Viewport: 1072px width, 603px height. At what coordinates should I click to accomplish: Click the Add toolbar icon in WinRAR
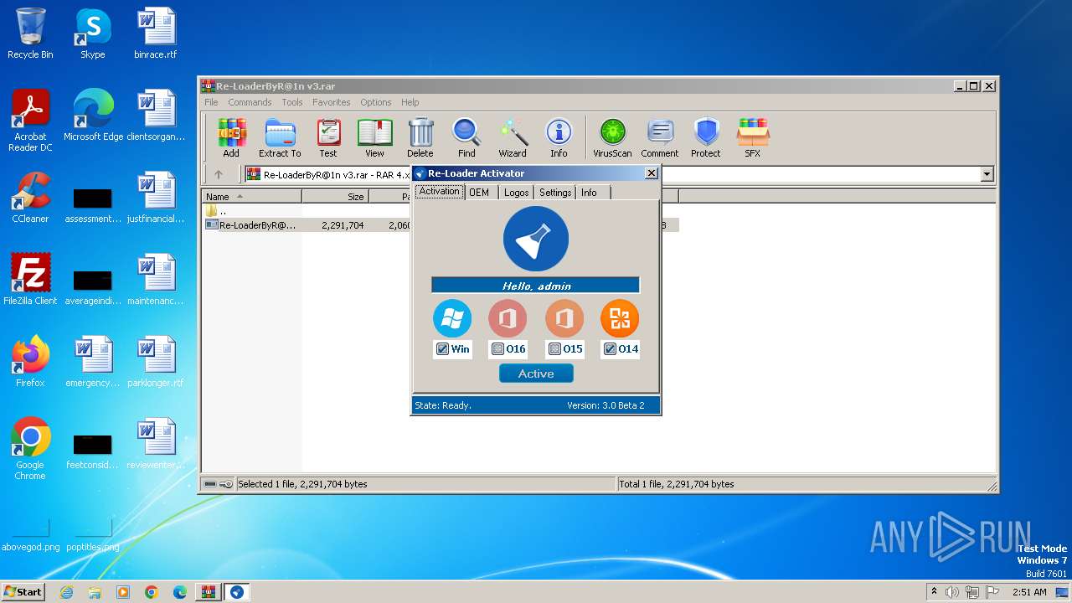point(231,137)
